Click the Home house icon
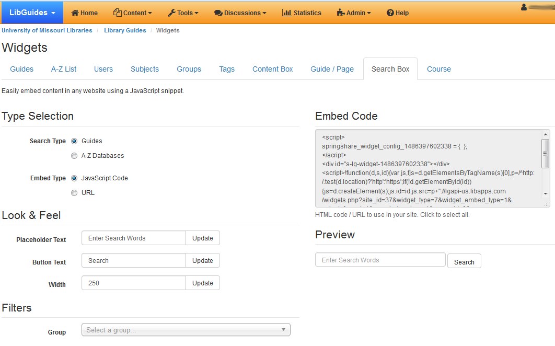This screenshot has height=346, width=555. coord(75,13)
